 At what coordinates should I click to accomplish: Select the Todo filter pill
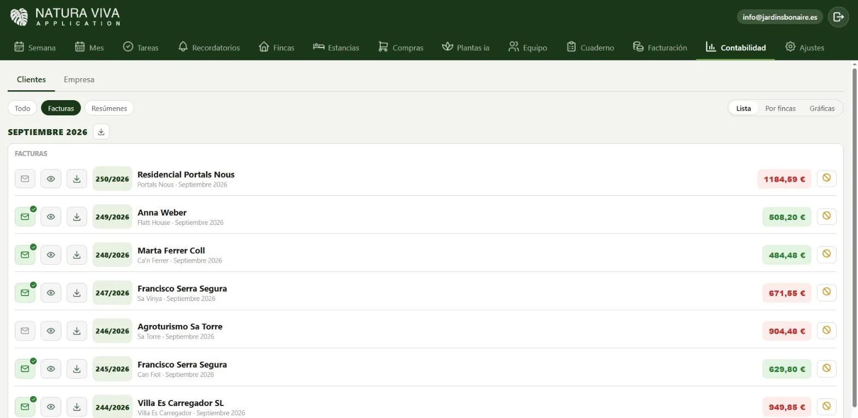click(22, 108)
